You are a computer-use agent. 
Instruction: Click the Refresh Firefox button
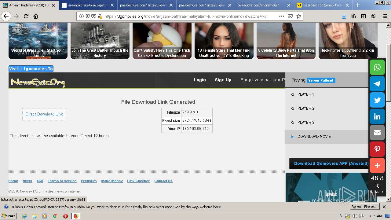pyautogui.click(x=365, y=207)
